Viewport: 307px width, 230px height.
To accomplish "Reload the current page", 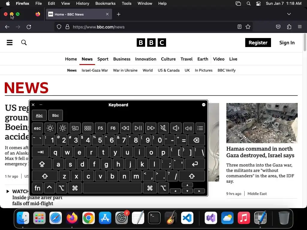I will pos(29,27).
